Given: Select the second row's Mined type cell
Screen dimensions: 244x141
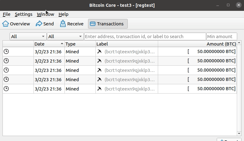Looking at the screenshot, I should pos(80,61).
